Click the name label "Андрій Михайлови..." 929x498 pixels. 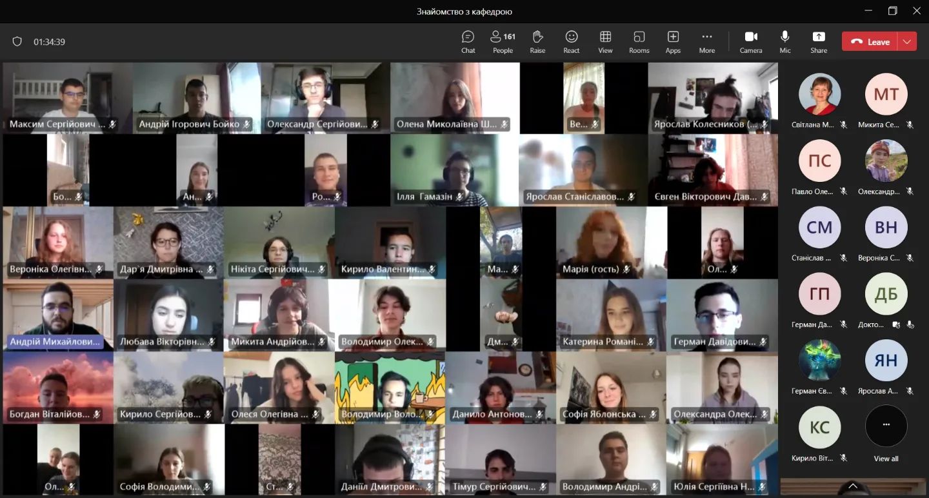tap(55, 342)
